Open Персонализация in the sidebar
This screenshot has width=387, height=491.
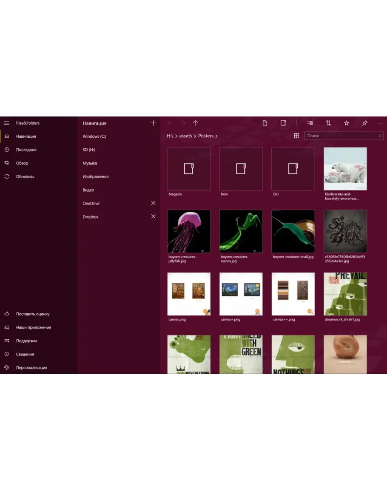[31, 368]
